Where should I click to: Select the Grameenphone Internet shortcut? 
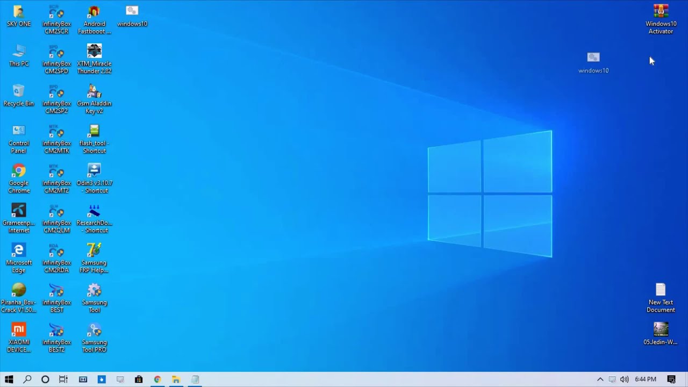tap(19, 219)
